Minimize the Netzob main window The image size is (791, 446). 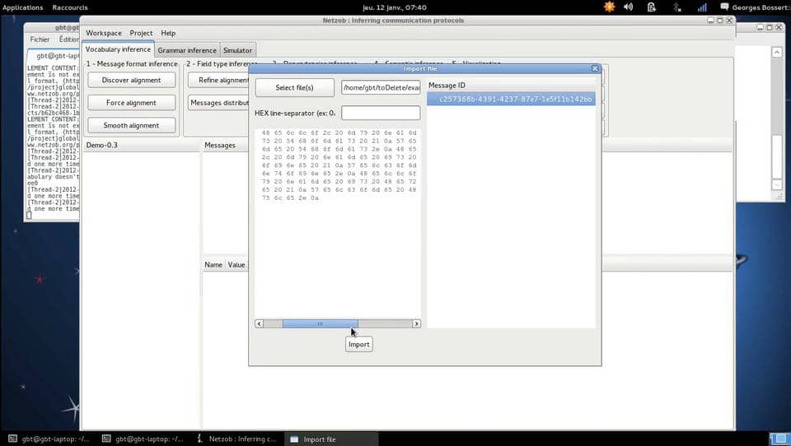pyautogui.click(x=710, y=20)
